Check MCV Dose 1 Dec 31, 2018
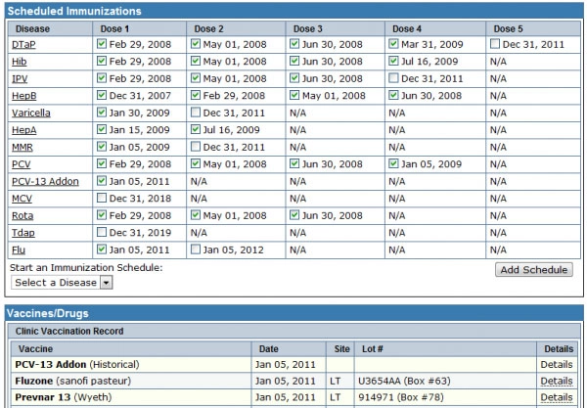 coord(102,198)
